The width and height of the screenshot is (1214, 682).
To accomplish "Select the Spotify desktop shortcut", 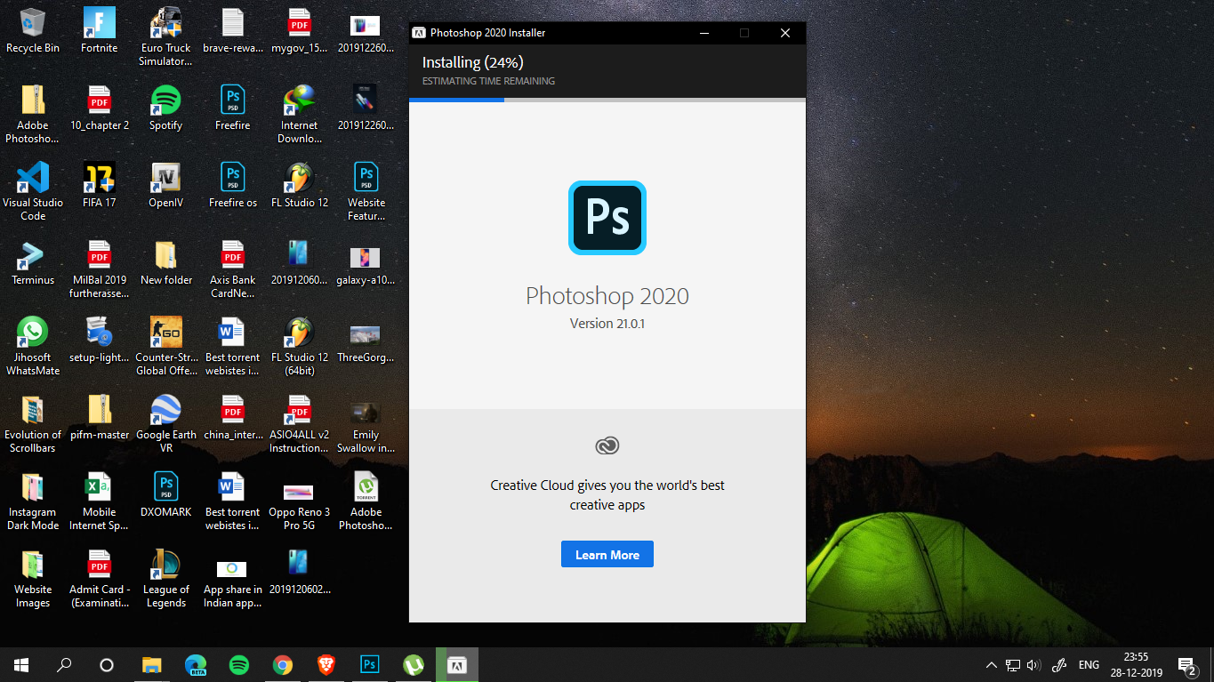I will pyautogui.click(x=165, y=108).
